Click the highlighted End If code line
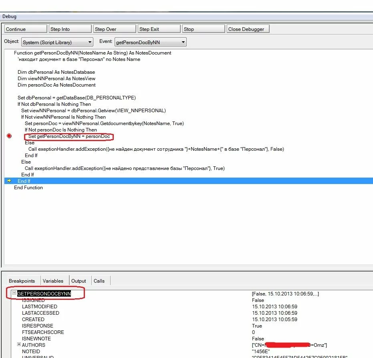The width and height of the screenshot is (373, 358). (24, 181)
